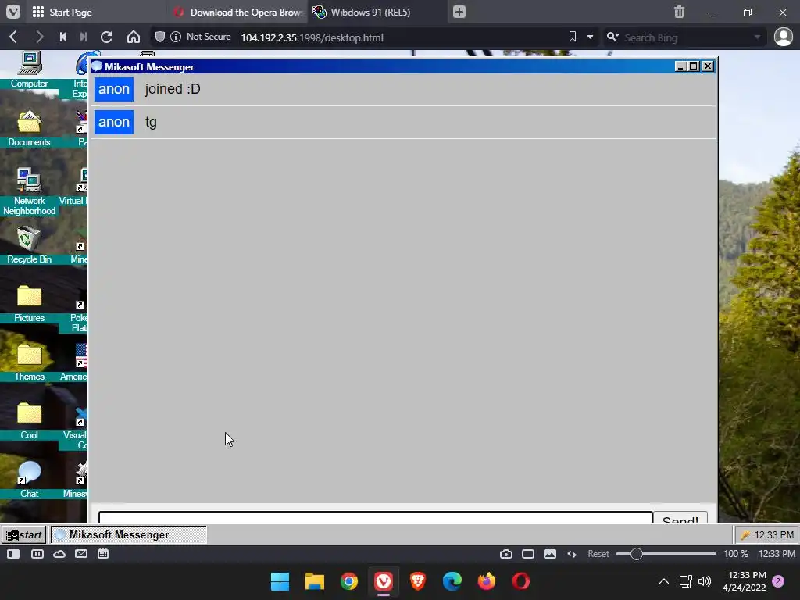800x600 pixels.
Task: Adjust the page zoom slider
Action: [666, 554]
